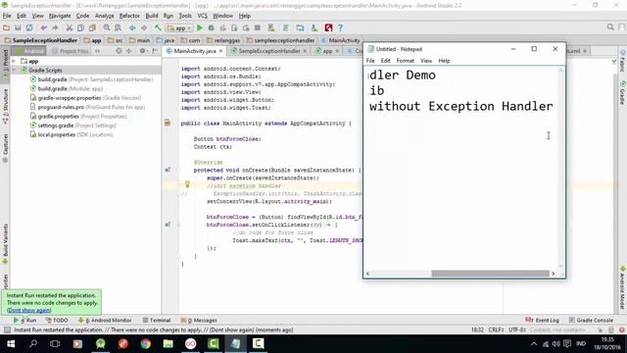The height and width of the screenshot is (353, 627).
Task: Select build.gradle (Project: SampleExceptionHandler) file
Action: [x=91, y=79]
